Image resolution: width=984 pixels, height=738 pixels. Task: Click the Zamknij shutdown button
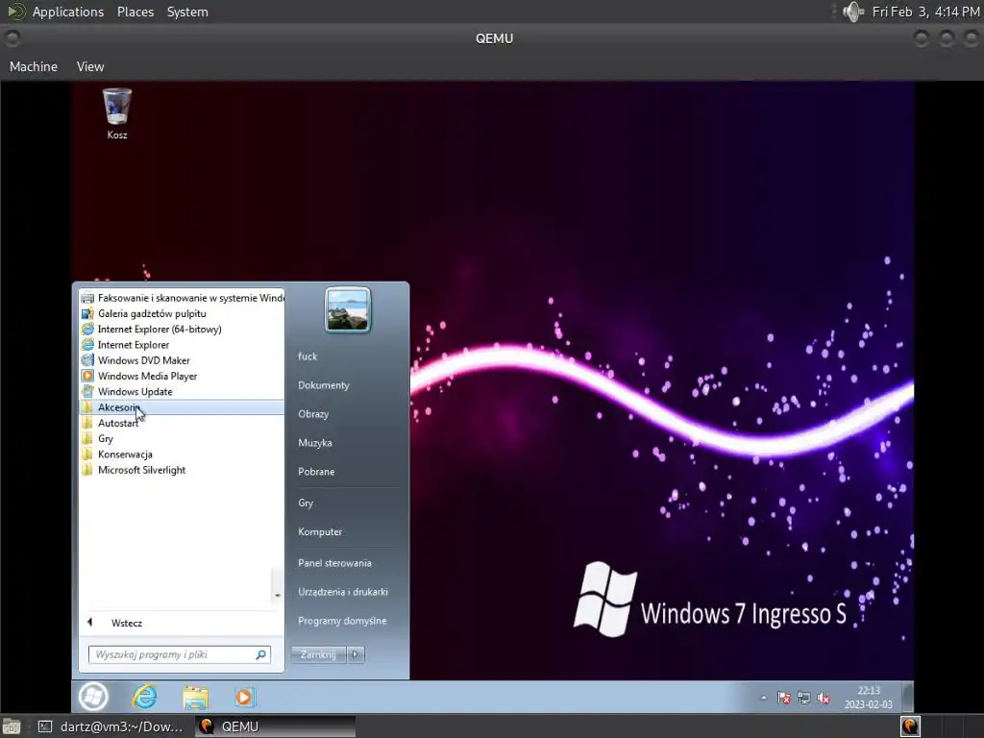(x=318, y=654)
